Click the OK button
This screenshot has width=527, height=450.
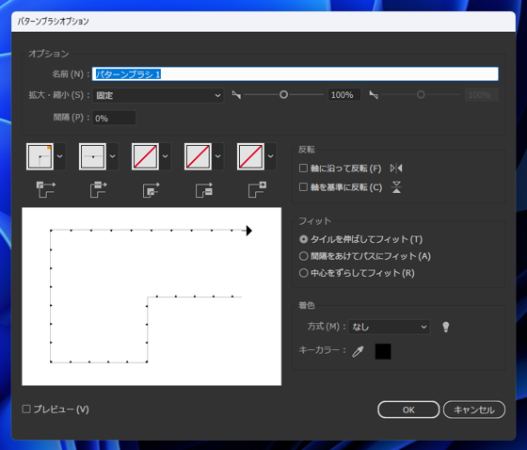tap(408, 410)
